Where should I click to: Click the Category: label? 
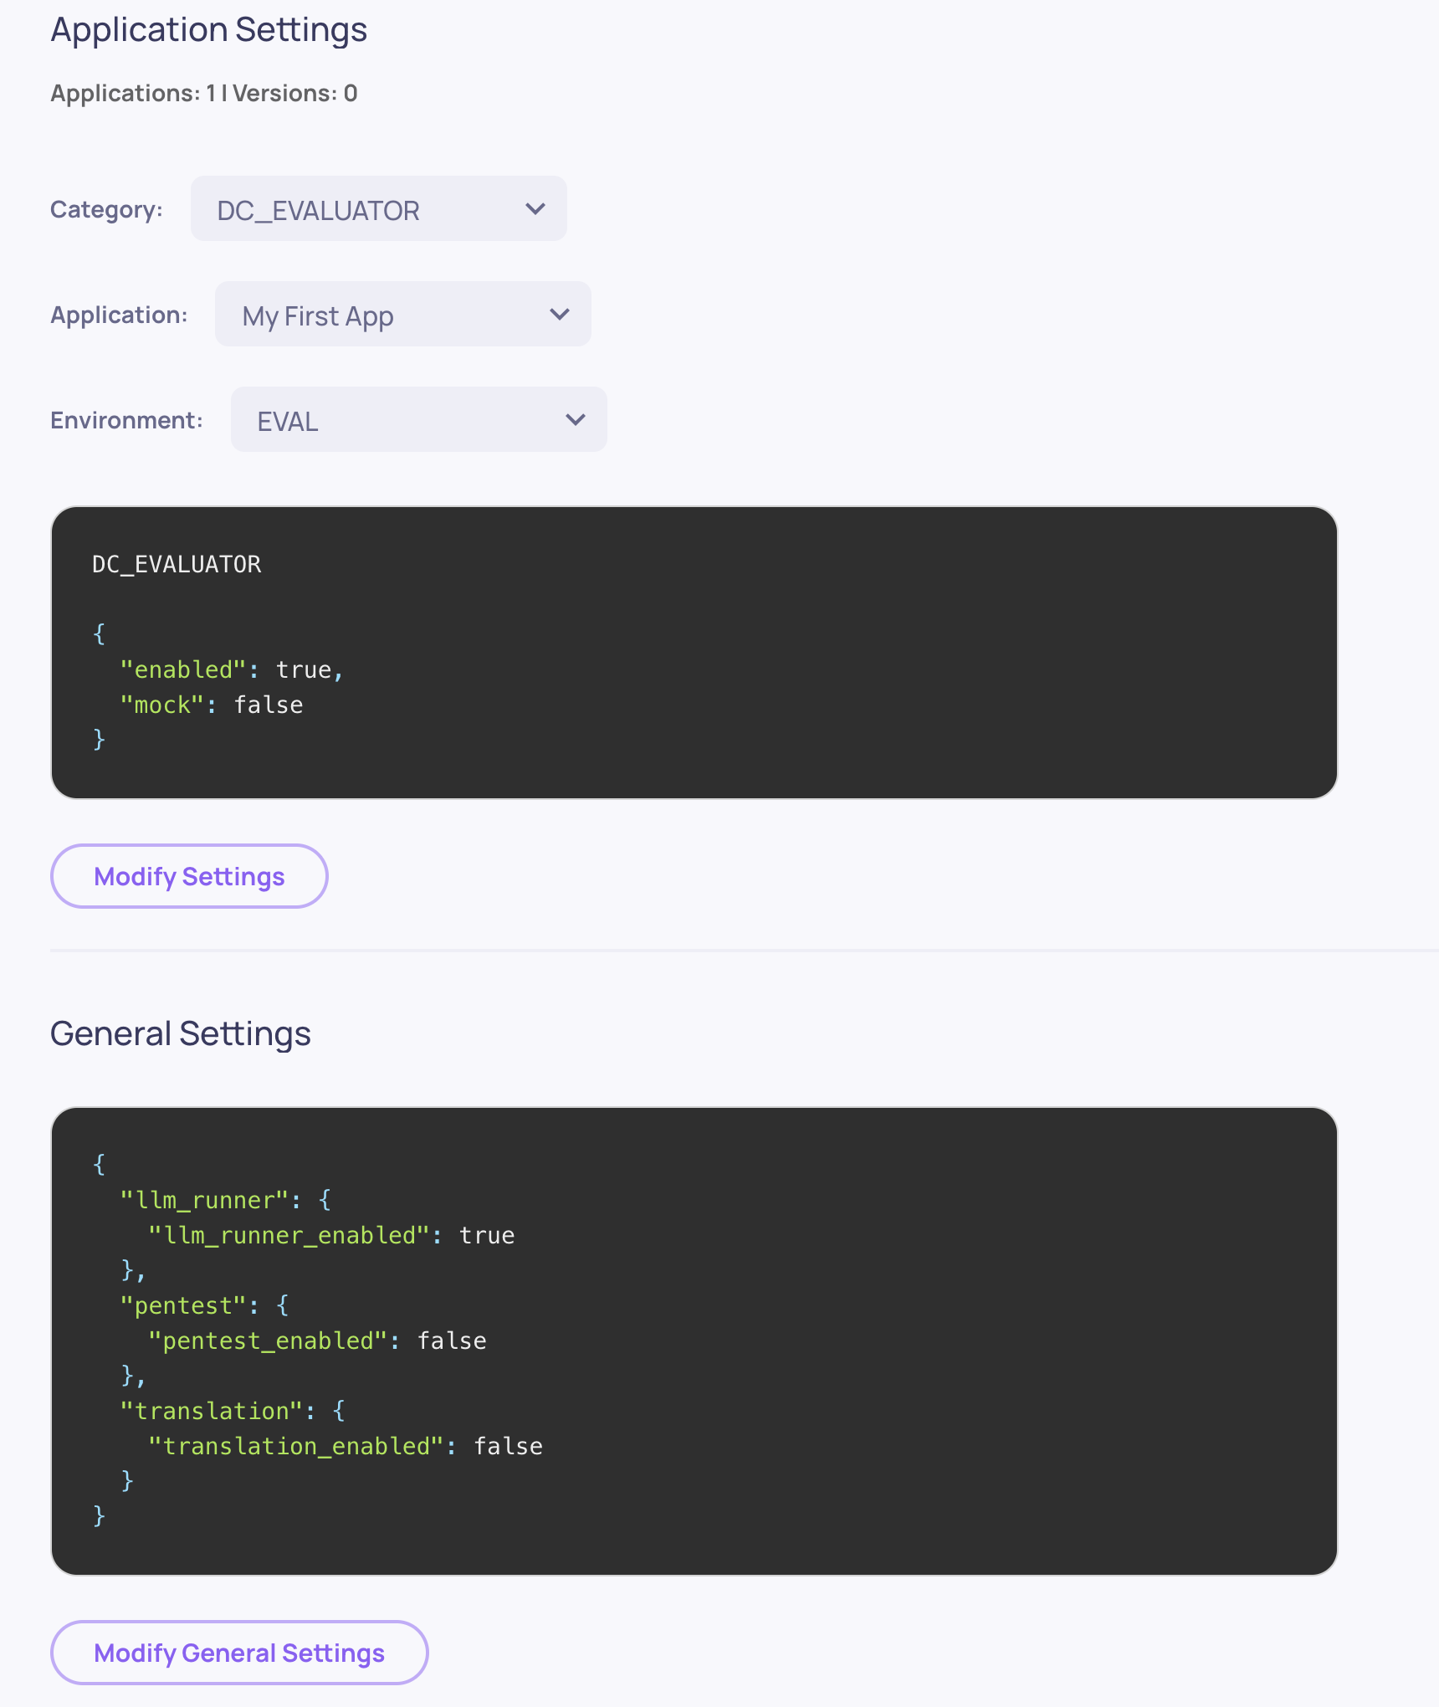106,209
